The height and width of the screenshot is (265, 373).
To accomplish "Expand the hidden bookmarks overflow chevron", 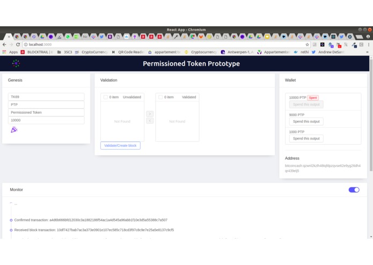I will pyautogui.click(x=367, y=52).
